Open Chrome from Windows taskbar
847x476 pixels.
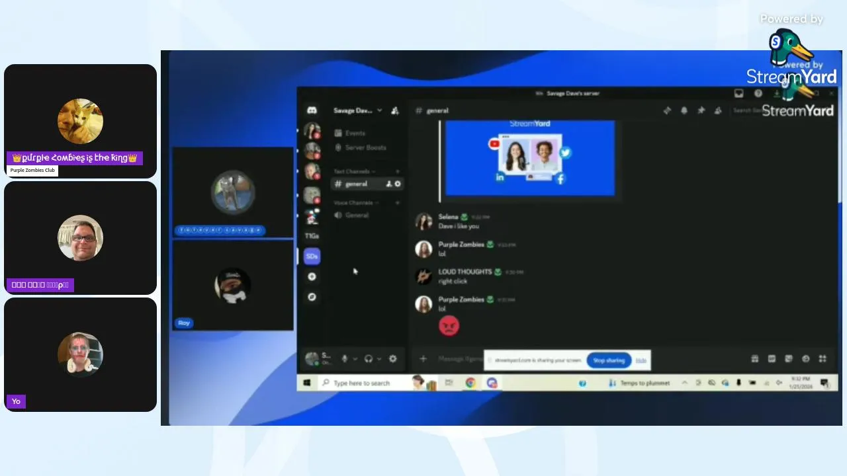coord(470,383)
